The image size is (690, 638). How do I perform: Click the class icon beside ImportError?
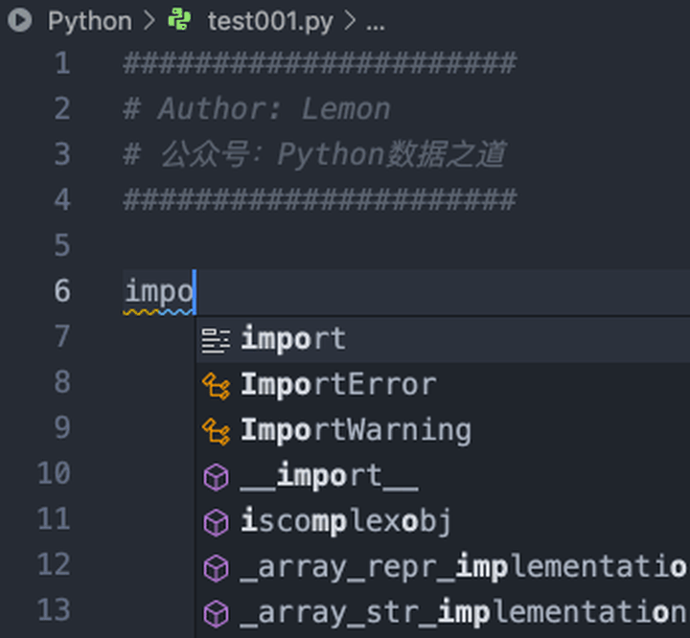[217, 385]
